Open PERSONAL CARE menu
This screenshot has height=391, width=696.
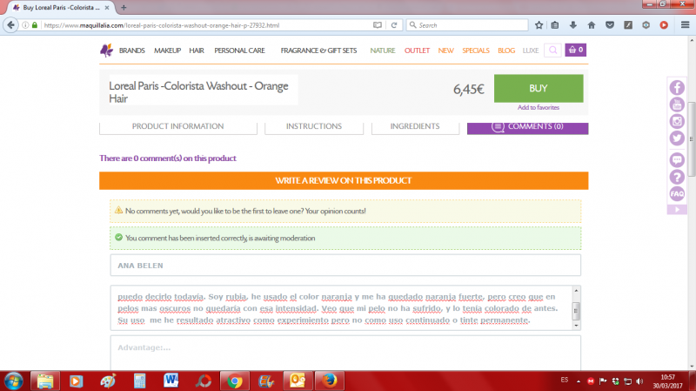pos(240,51)
